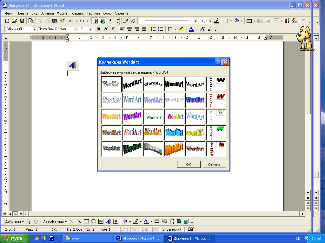
Task: Click the WordArt dialog help button
Action: click(218, 62)
